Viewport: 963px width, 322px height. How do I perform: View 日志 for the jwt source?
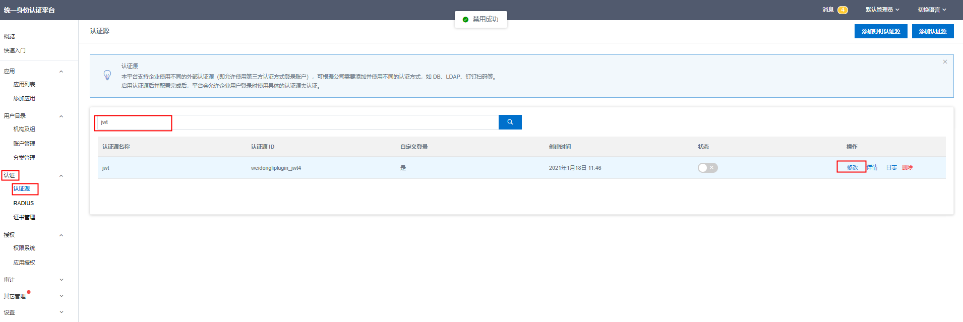891,167
